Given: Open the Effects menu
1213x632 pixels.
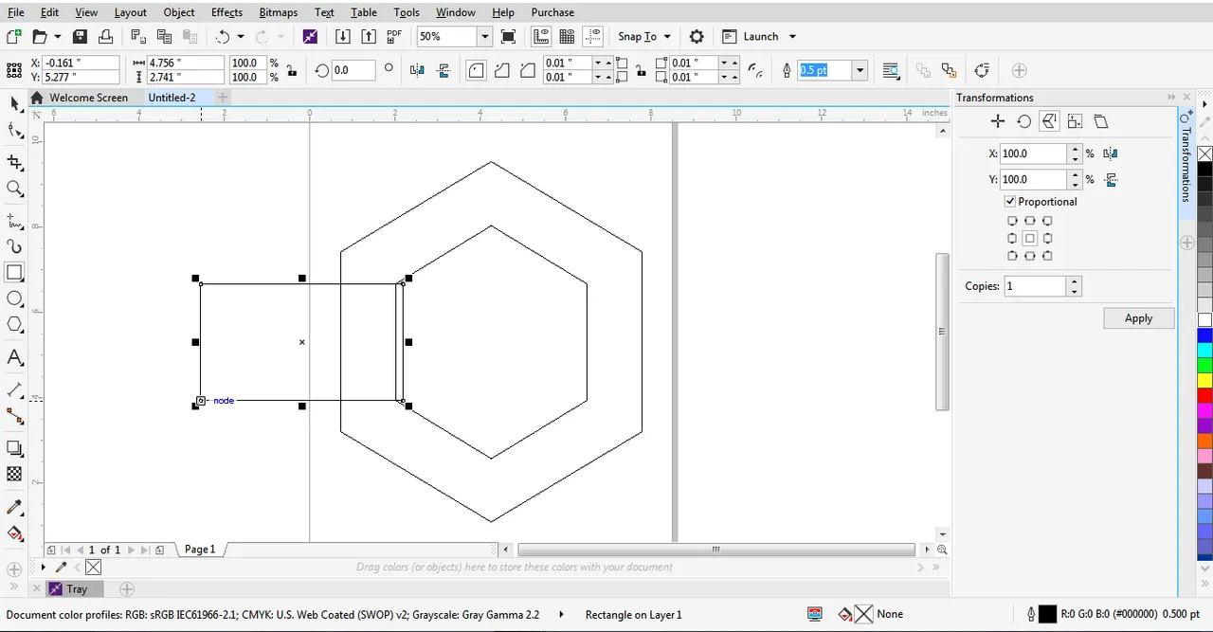Looking at the screenshot, I should [x=226, y=12].
